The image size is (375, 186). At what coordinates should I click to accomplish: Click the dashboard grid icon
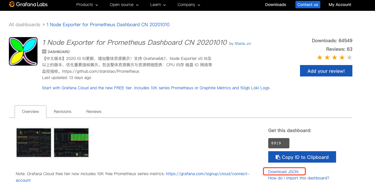pos(44,52)
